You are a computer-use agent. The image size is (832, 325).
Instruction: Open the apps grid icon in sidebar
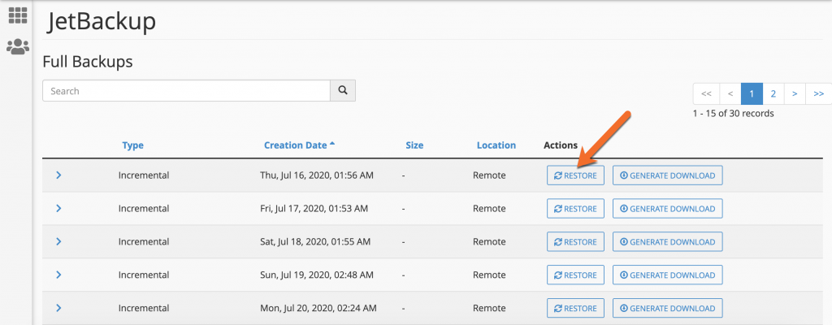pos(17,15)
